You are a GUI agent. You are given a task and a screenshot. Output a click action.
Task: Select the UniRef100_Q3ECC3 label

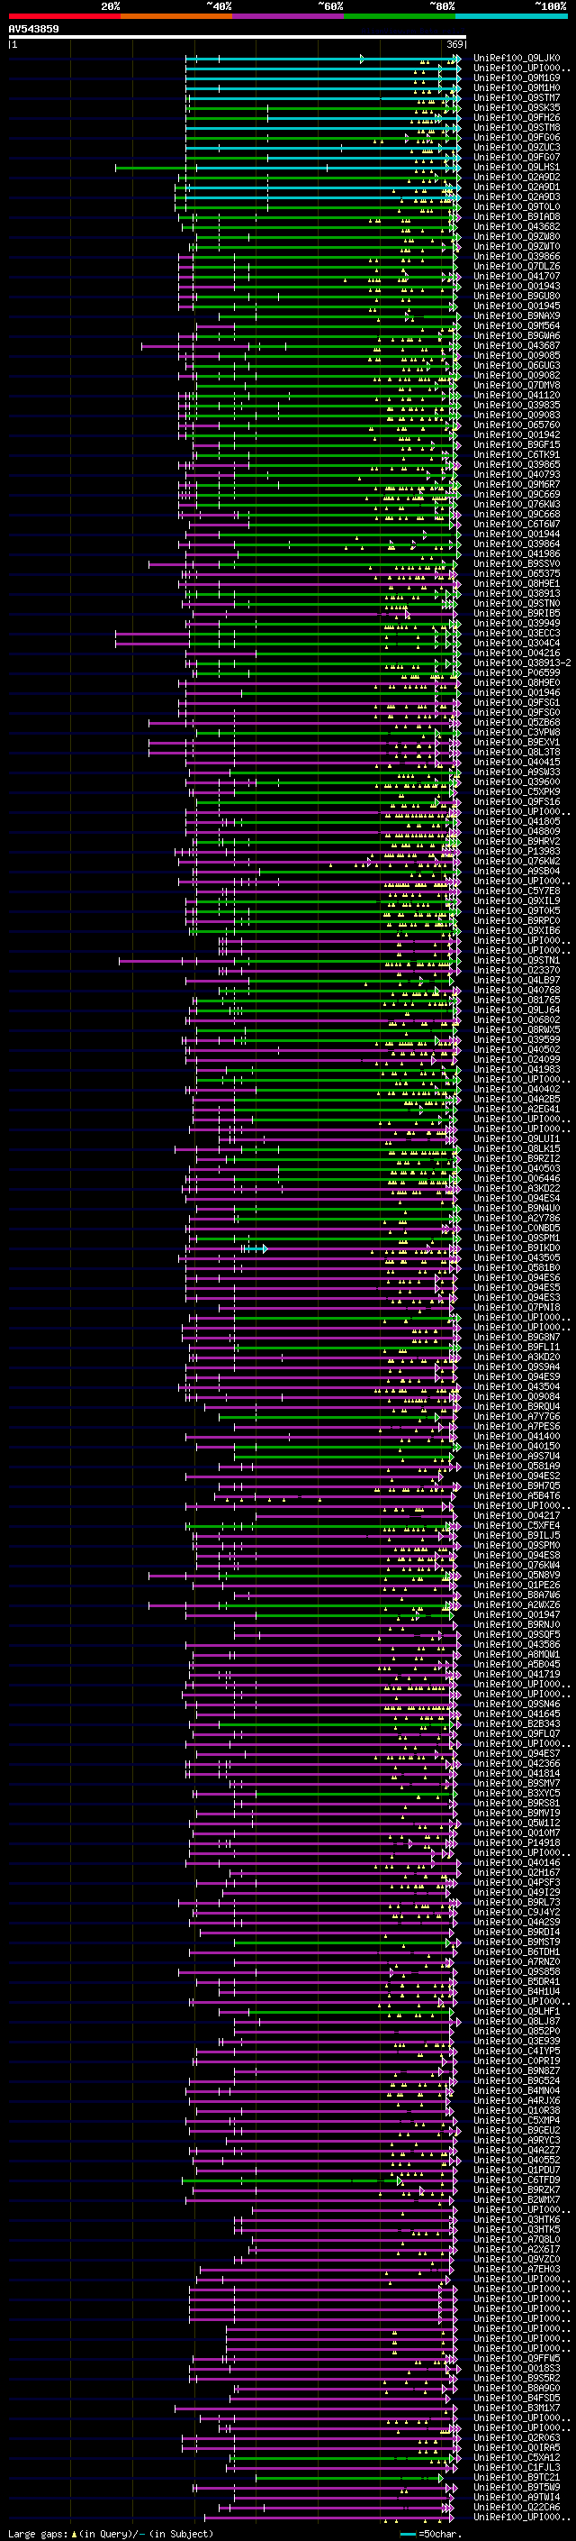tap(517, 634)
